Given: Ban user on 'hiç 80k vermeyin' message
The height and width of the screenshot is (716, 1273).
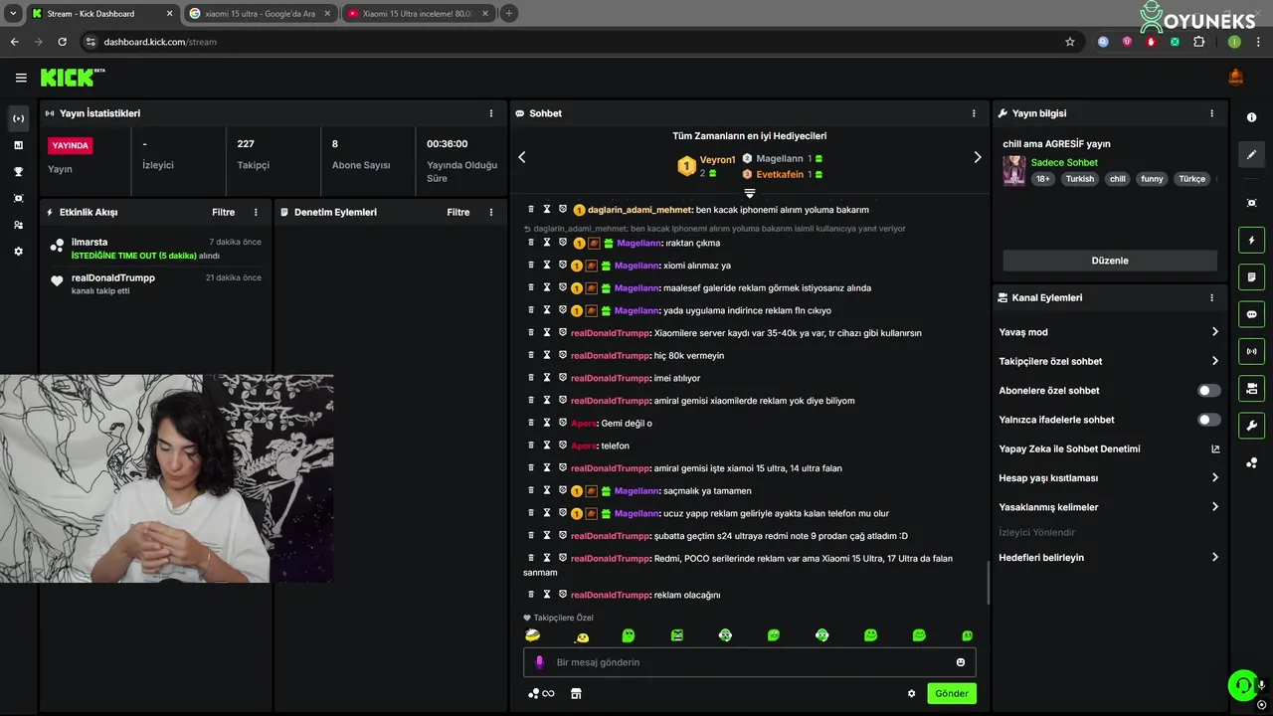Looking at the screenshot, I should coord(562,355).
